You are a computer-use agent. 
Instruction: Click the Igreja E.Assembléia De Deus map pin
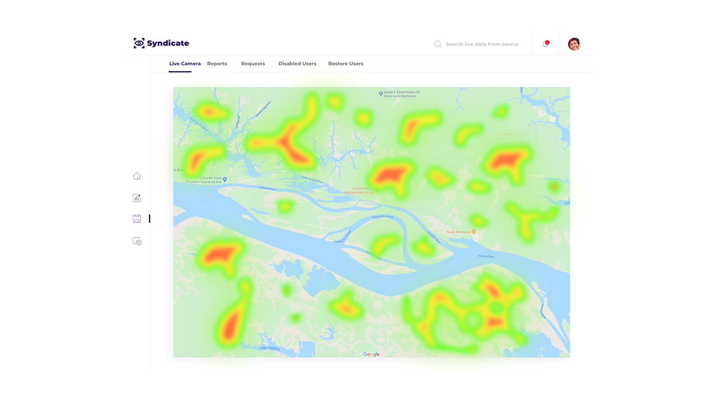(381, 94)
